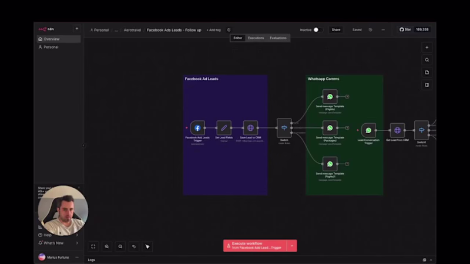The height and width of the screenshot is (264, 470).
Task: Expand the breadcrumb ellipsis folder
Action: pyautogui.click(x=116, y=30)
